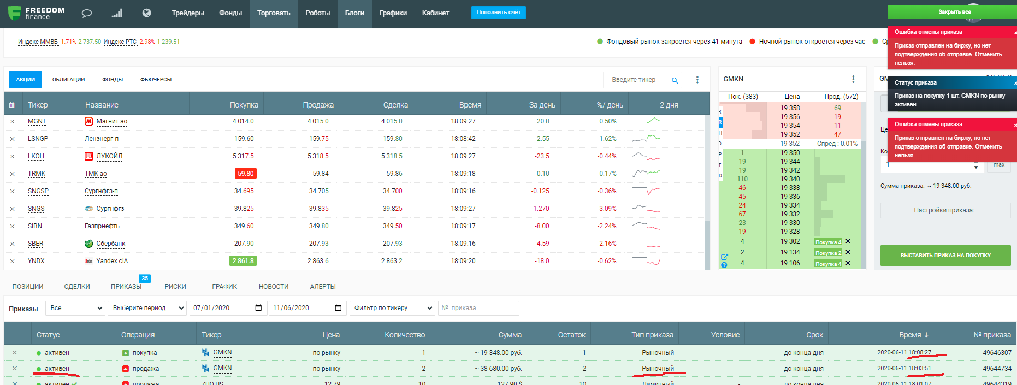The image size is (1017, 385).
Task: Click the max quantity button
Action: (999, 165)
